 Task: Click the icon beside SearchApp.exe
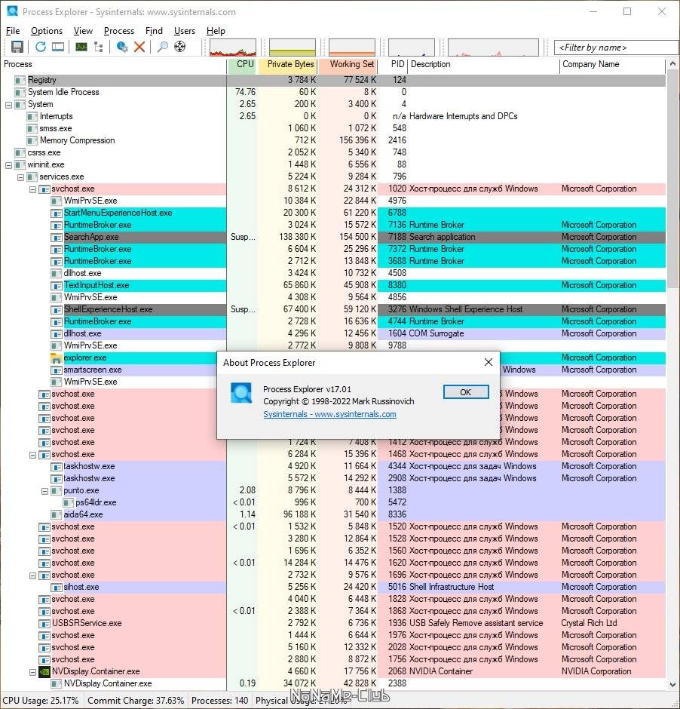56,238
